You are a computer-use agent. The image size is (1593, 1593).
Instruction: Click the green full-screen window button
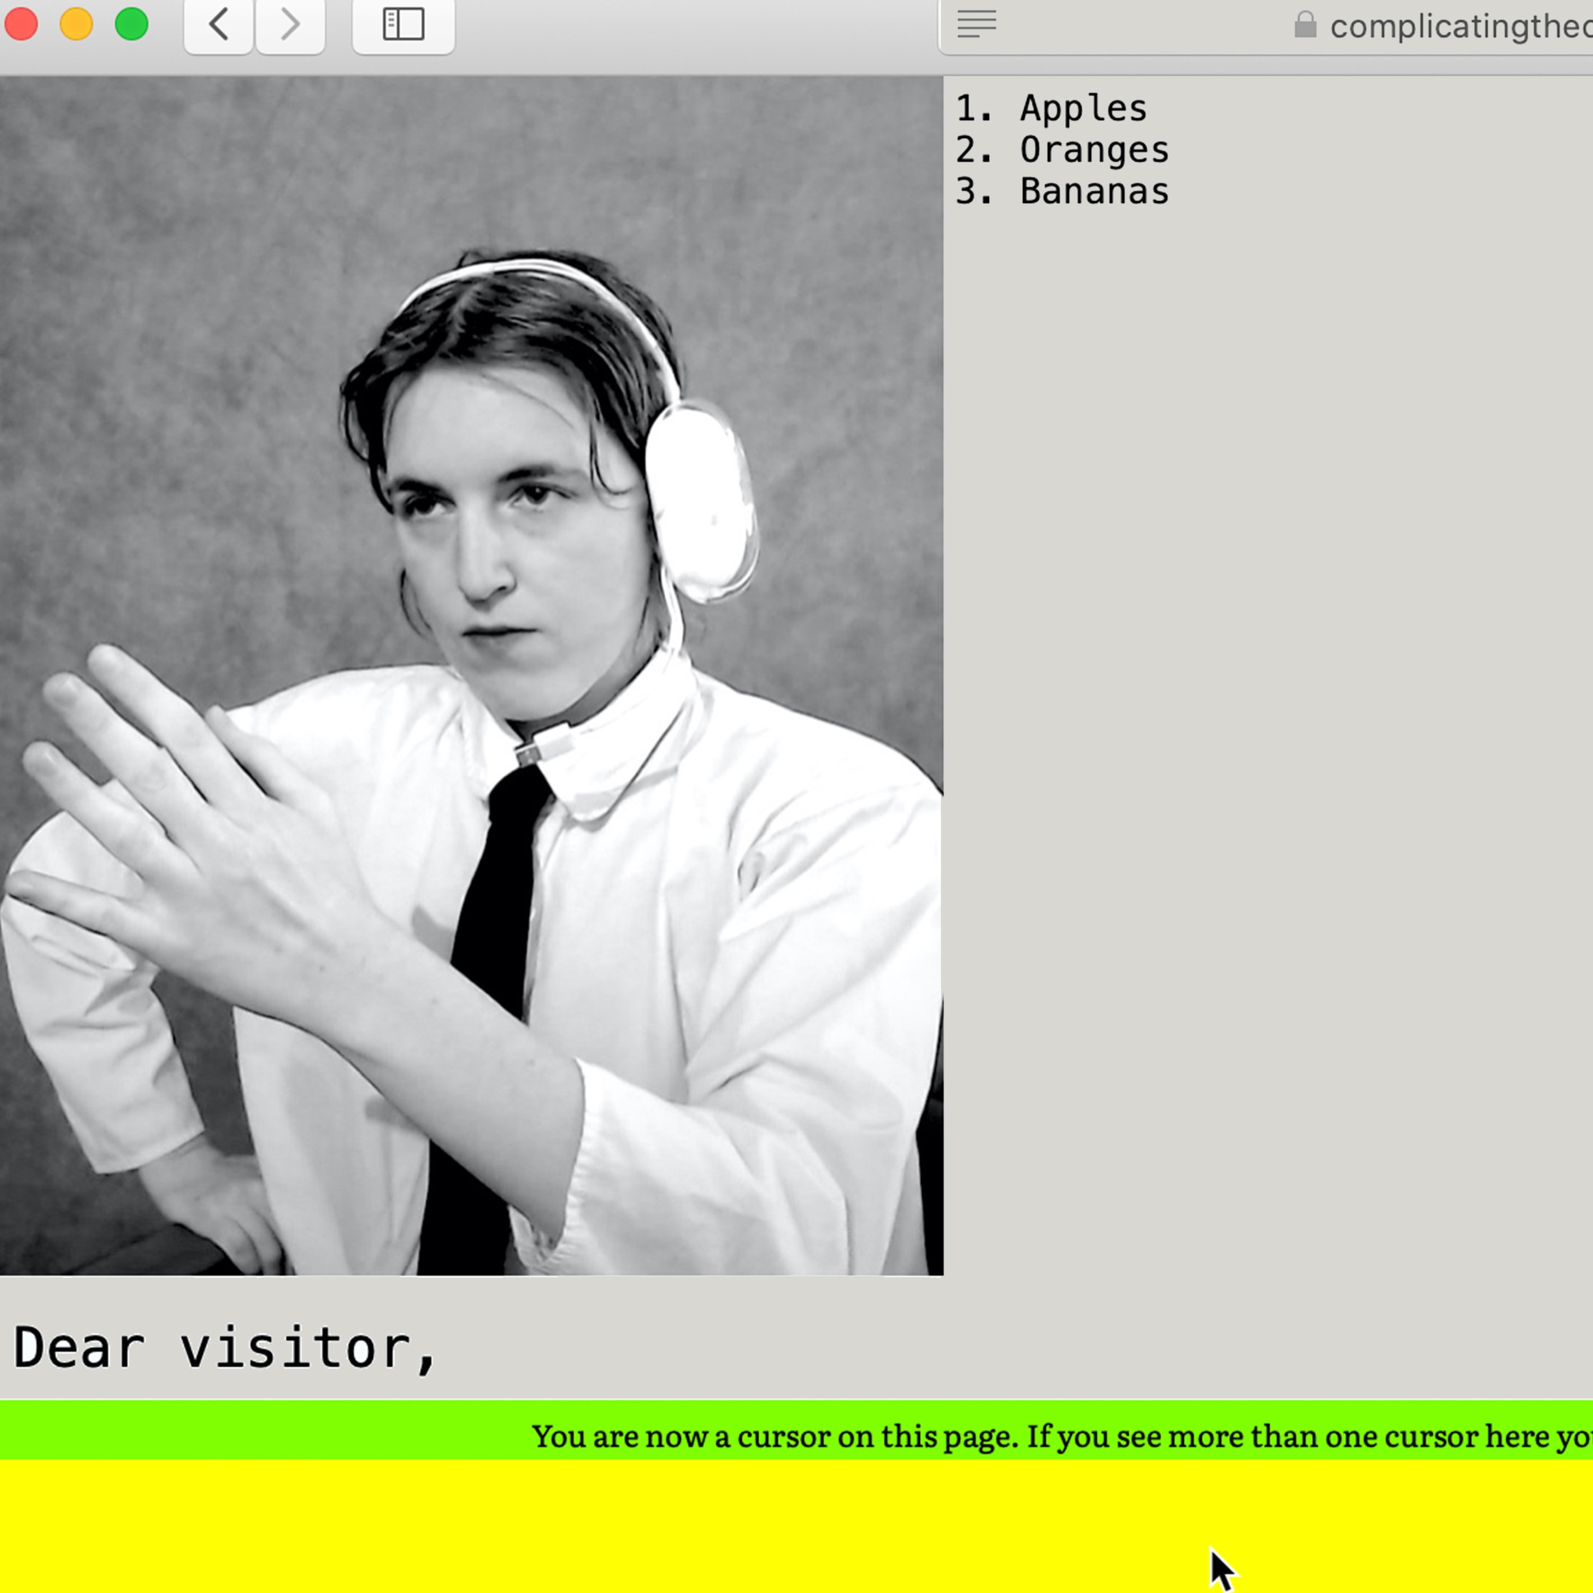[x=132, y=24]
